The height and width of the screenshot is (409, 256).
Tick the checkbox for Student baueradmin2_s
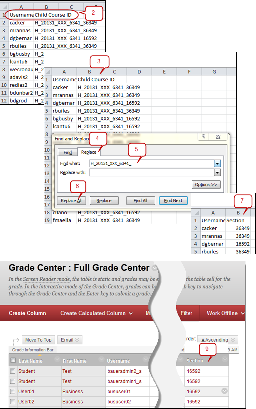point(13,371)
